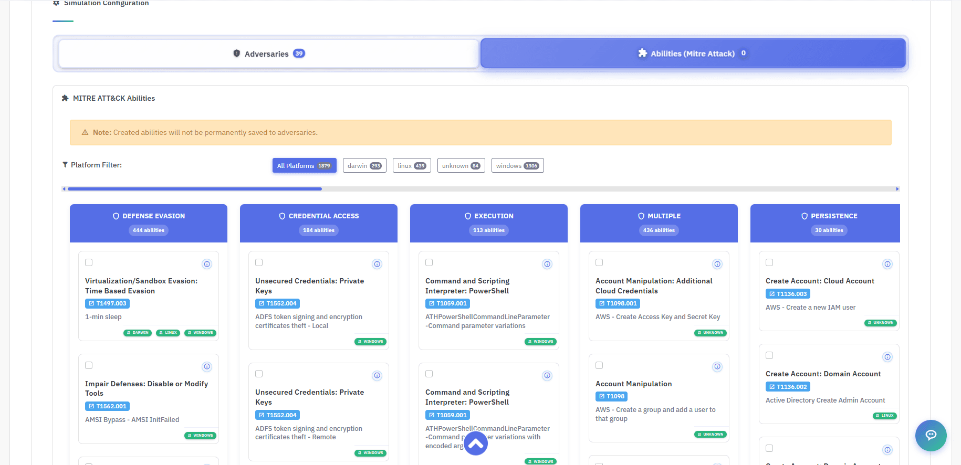Tick AWS Create a new IAM user checkbox
Screen dimensions: 961x465
(x=769, y=262)
